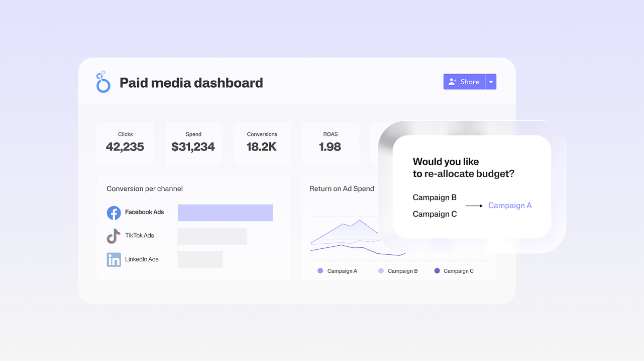Click the TikTok Ads conversion bar
Screen dimensions: 644x361
tap(212, 236)
